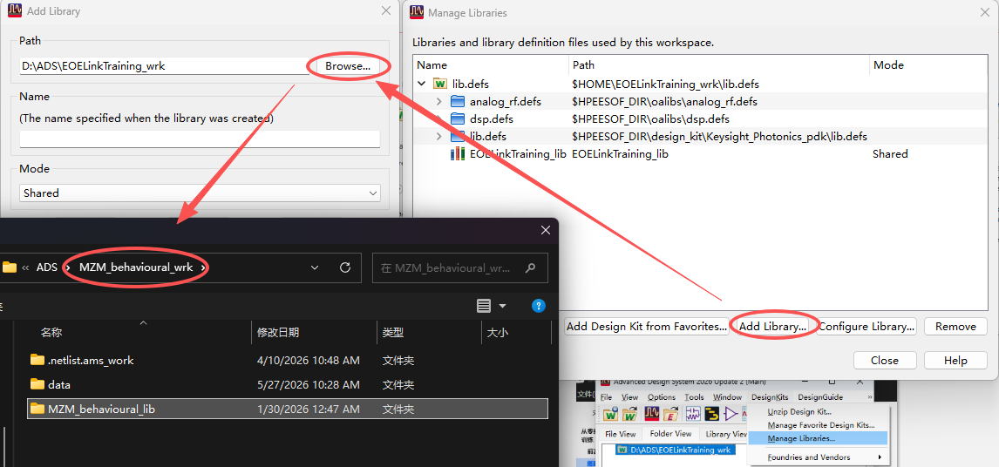This screenshot has height=467, width=999.
Task: Show more menus via ADS menu overflow
Action: point(870,397)
